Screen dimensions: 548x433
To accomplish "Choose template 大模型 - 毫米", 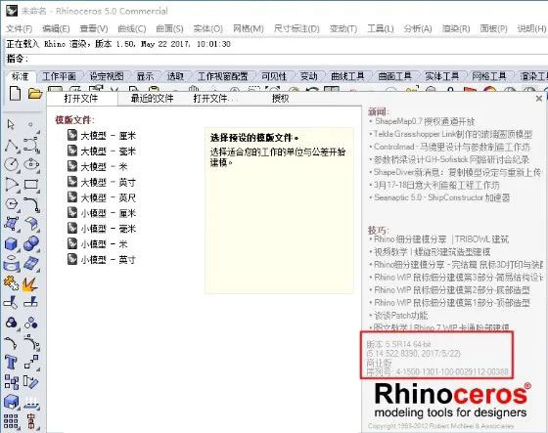I will click(102, 151).
